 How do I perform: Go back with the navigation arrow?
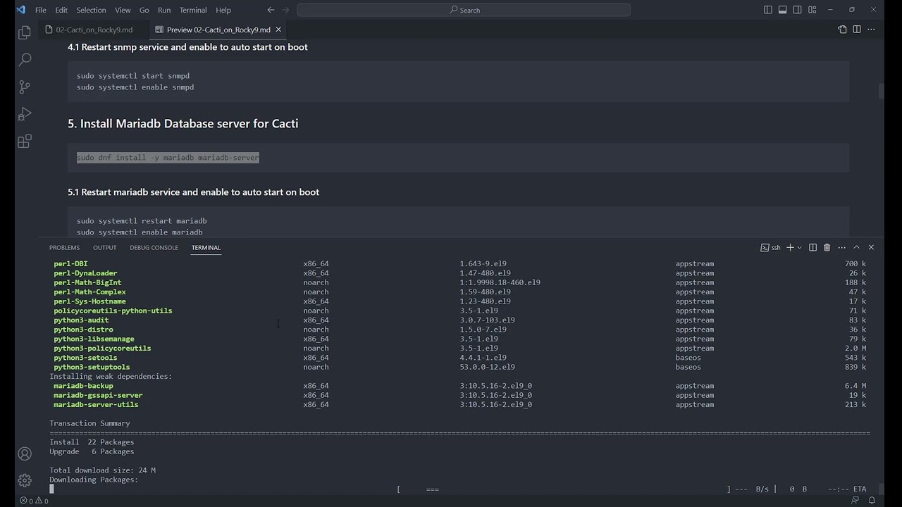pyautogui.click(x=271, y=10)
